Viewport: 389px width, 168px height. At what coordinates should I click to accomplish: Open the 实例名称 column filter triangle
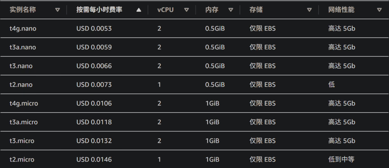click(58, 10)
